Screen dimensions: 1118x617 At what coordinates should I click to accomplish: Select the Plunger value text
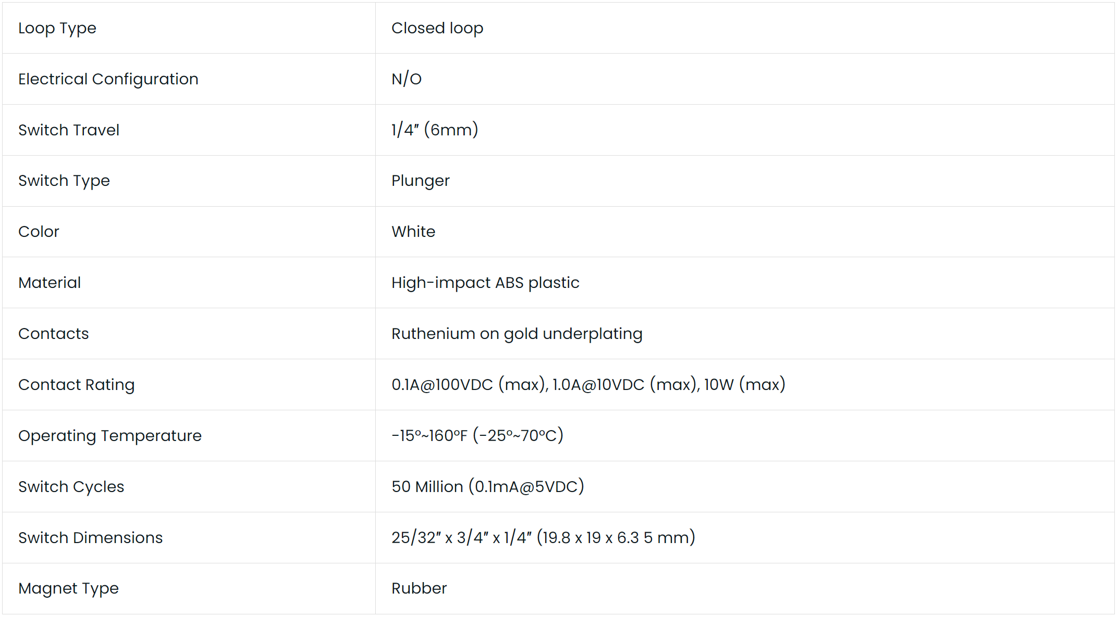click(x=420, y=181)
